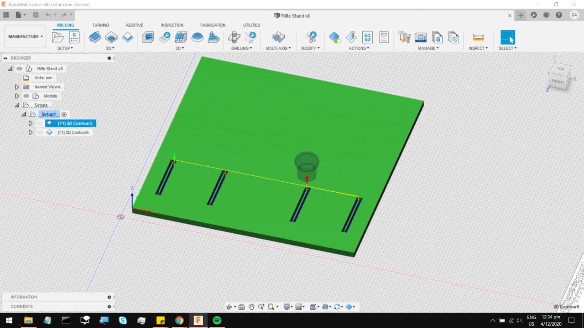
Task: Select the Multi-Axis Swarf tool
Action: (x=278, y=37)
